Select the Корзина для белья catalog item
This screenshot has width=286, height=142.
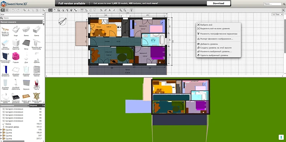pos(37,98)
